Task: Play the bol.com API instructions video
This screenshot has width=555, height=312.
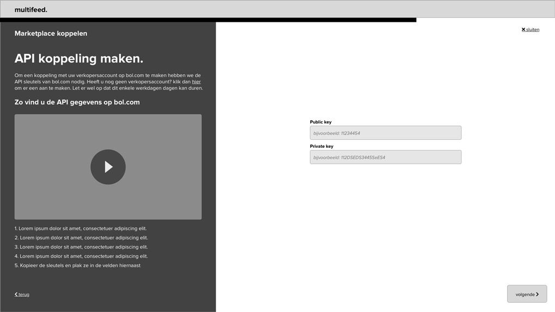Action: pos(108,167)
